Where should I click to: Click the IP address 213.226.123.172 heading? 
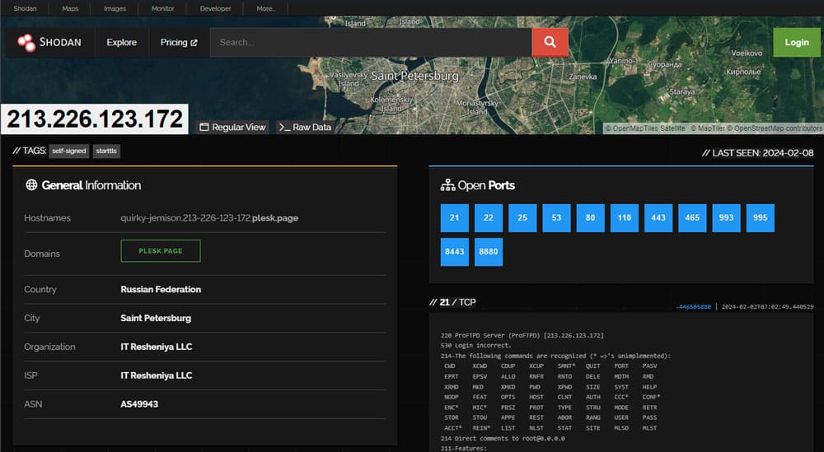pyautogui.click(x=95, y=119)
